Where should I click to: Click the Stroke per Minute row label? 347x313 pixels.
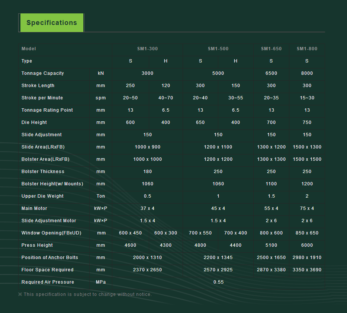(42, 98)
